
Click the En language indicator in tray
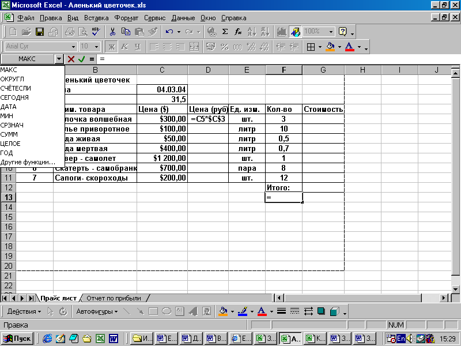point(401,339)
